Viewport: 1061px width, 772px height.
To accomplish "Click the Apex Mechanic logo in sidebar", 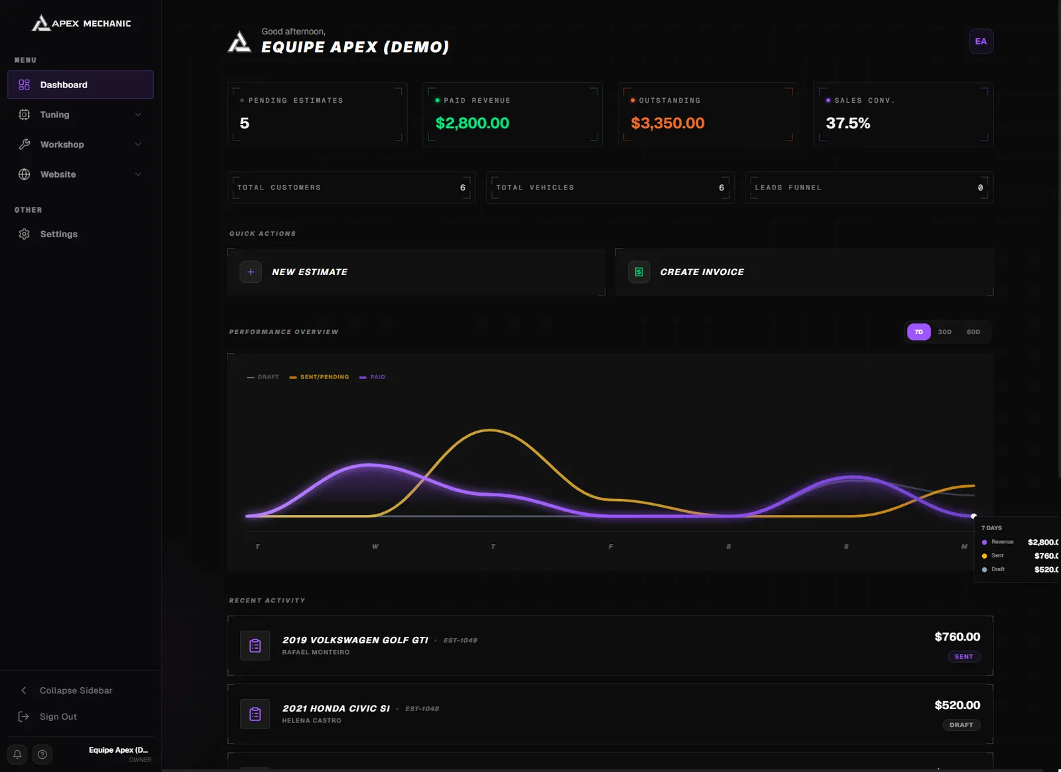I will pyautogui.click(x=82, y=23).
